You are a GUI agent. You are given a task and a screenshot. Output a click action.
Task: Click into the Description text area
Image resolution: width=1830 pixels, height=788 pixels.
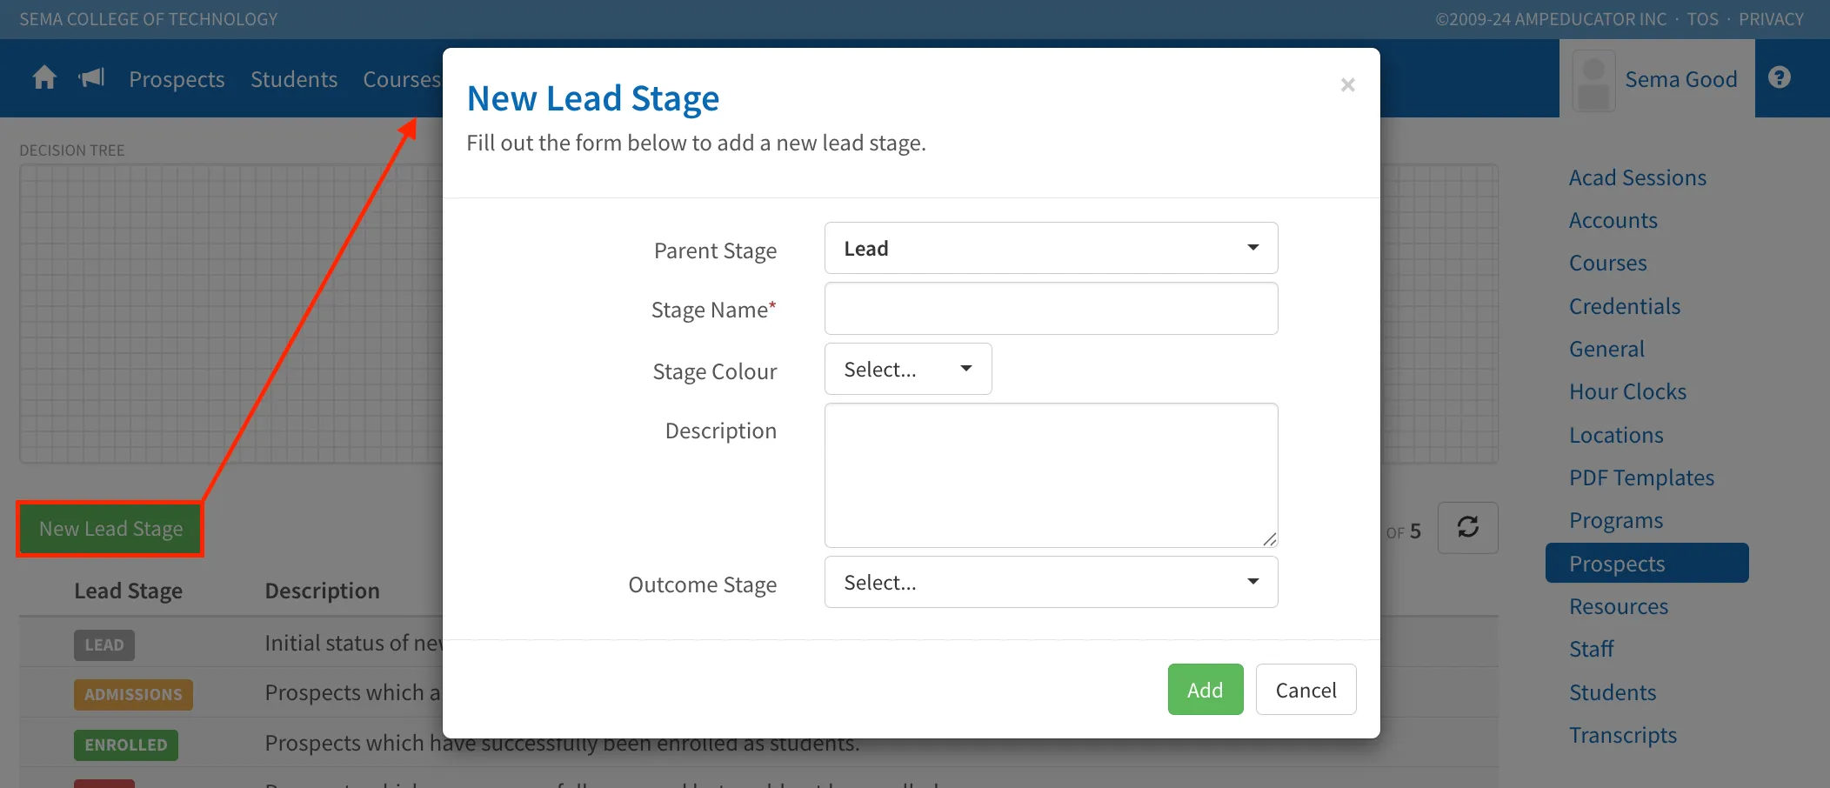[x=1051, y=475]
